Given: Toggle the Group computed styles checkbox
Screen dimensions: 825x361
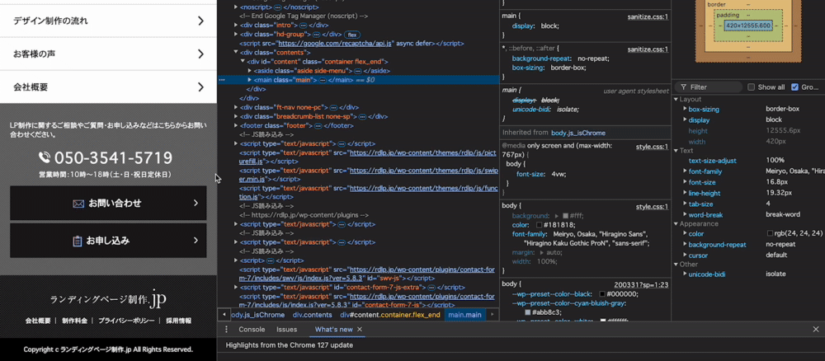Looking at the screenshot, I should tap(794, 87).
